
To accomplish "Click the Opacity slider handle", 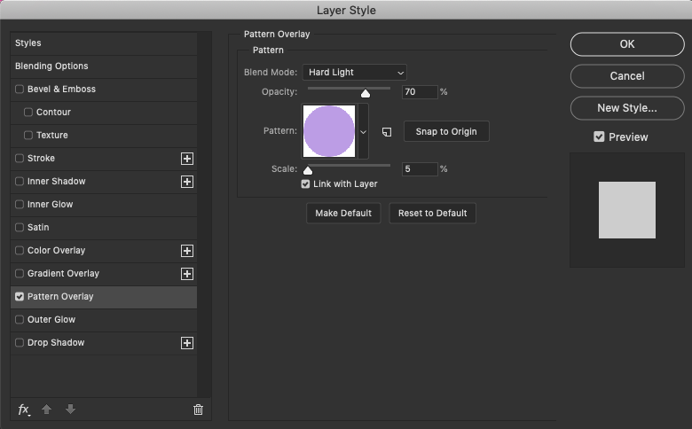I will coord(366,93).
